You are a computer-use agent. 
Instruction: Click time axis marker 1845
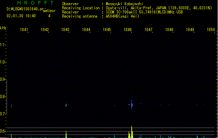coord(107,30)
